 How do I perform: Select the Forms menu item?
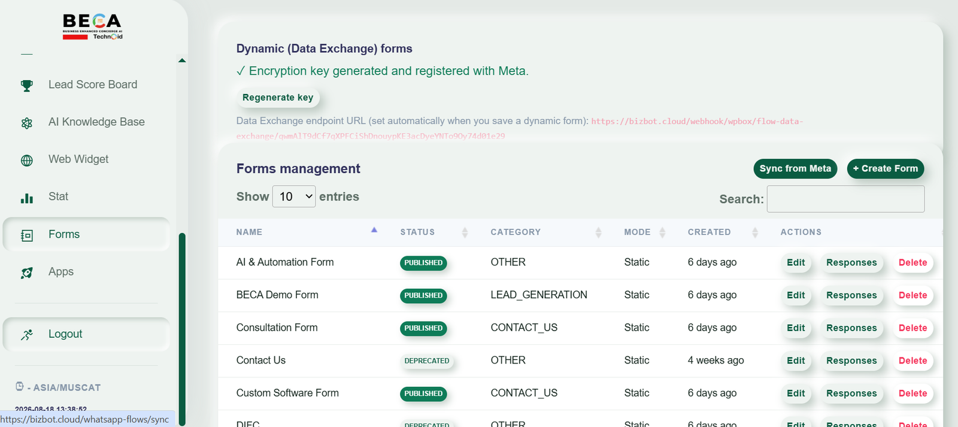(87, 234)
